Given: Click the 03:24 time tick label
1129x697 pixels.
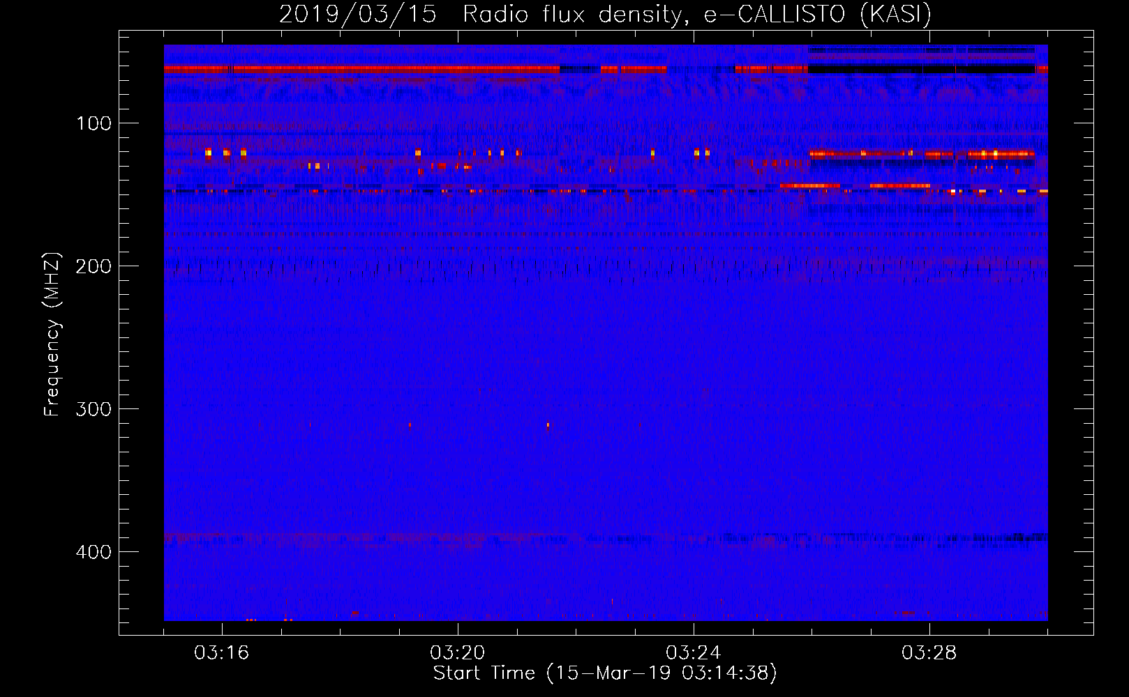Looking at the screenshot, I should pyautogui.click(x=694, y=652).
